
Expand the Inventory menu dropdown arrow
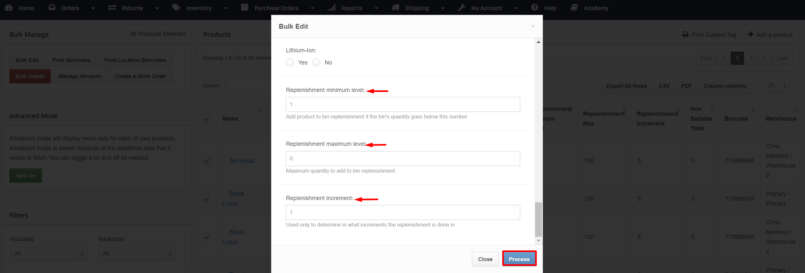point(225,8)
